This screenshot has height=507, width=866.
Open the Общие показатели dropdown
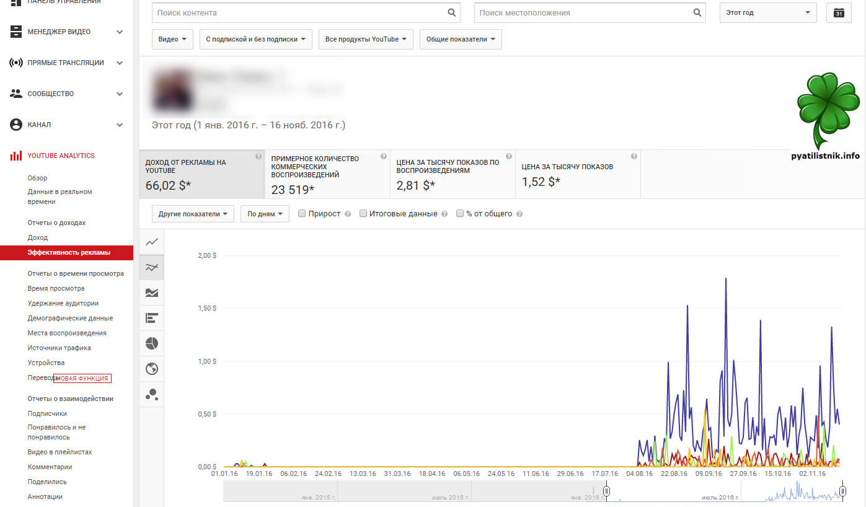click(461, 39)
